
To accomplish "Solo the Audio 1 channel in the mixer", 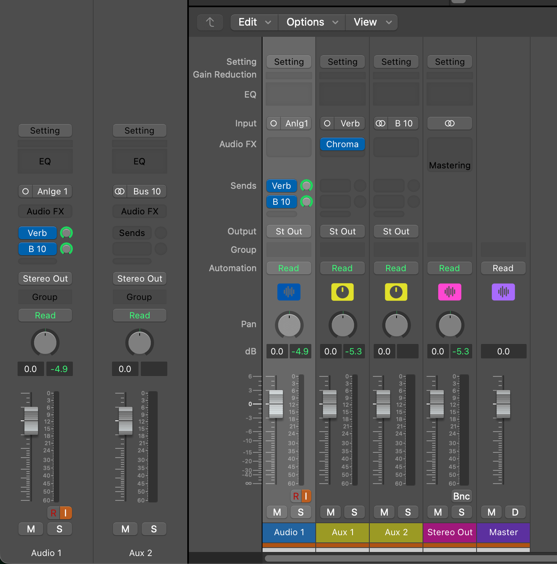I will pos(301,512).
